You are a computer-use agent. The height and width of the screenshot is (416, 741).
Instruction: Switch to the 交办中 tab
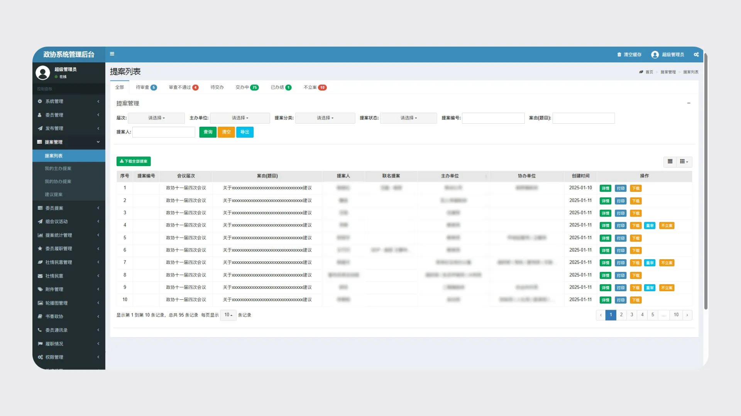247,87
